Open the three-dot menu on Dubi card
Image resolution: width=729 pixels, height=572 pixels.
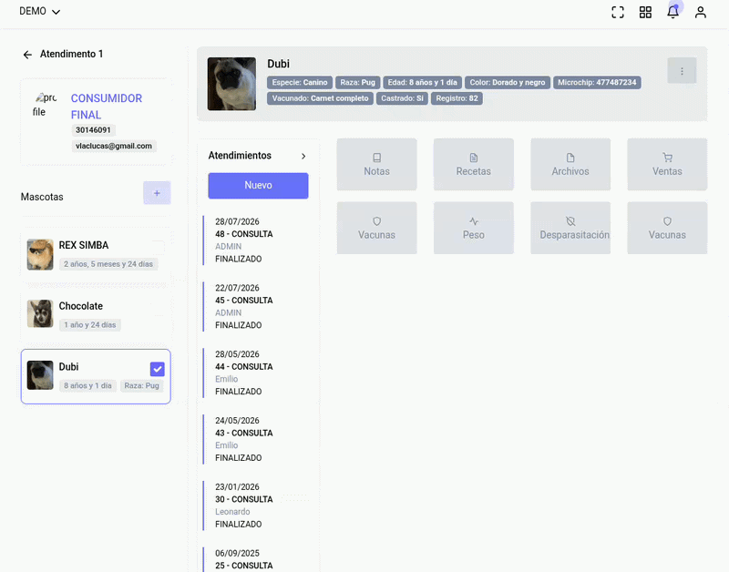[682, 71]
